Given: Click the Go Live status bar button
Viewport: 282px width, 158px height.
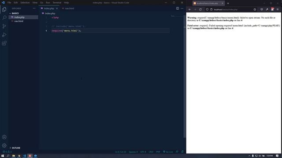Looking at the screenshot, I should tap(168, 152).
